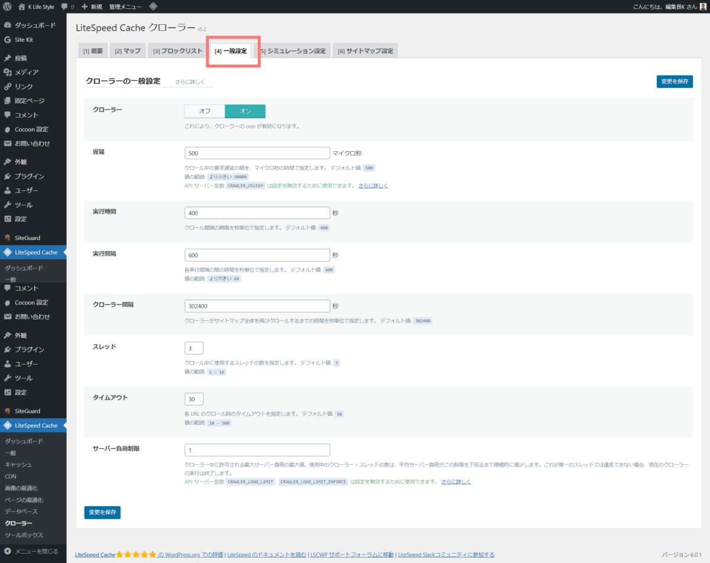
Task: Switch the クローラー toggle to オフ
Action: (205, 111)
